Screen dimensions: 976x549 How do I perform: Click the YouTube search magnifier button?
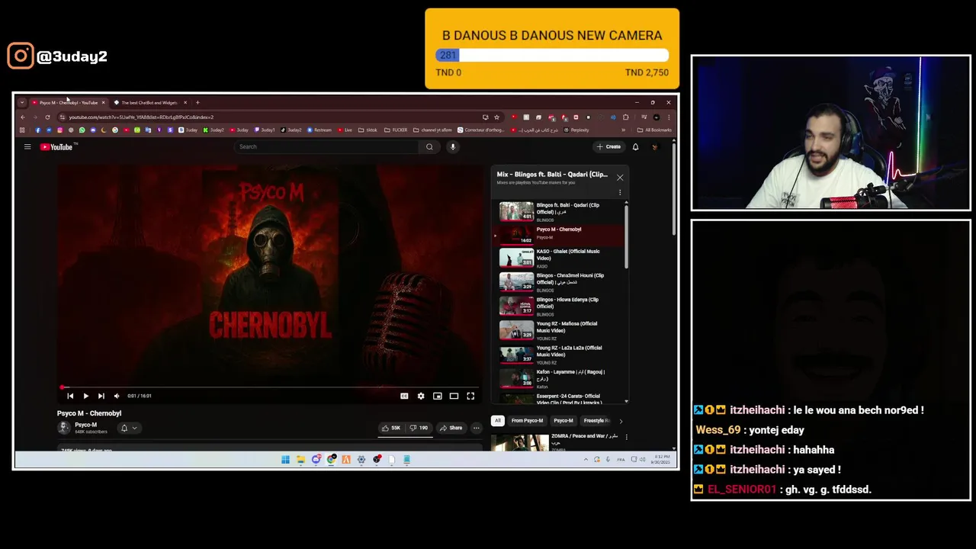pyautogui.click(x=429, y=147)
